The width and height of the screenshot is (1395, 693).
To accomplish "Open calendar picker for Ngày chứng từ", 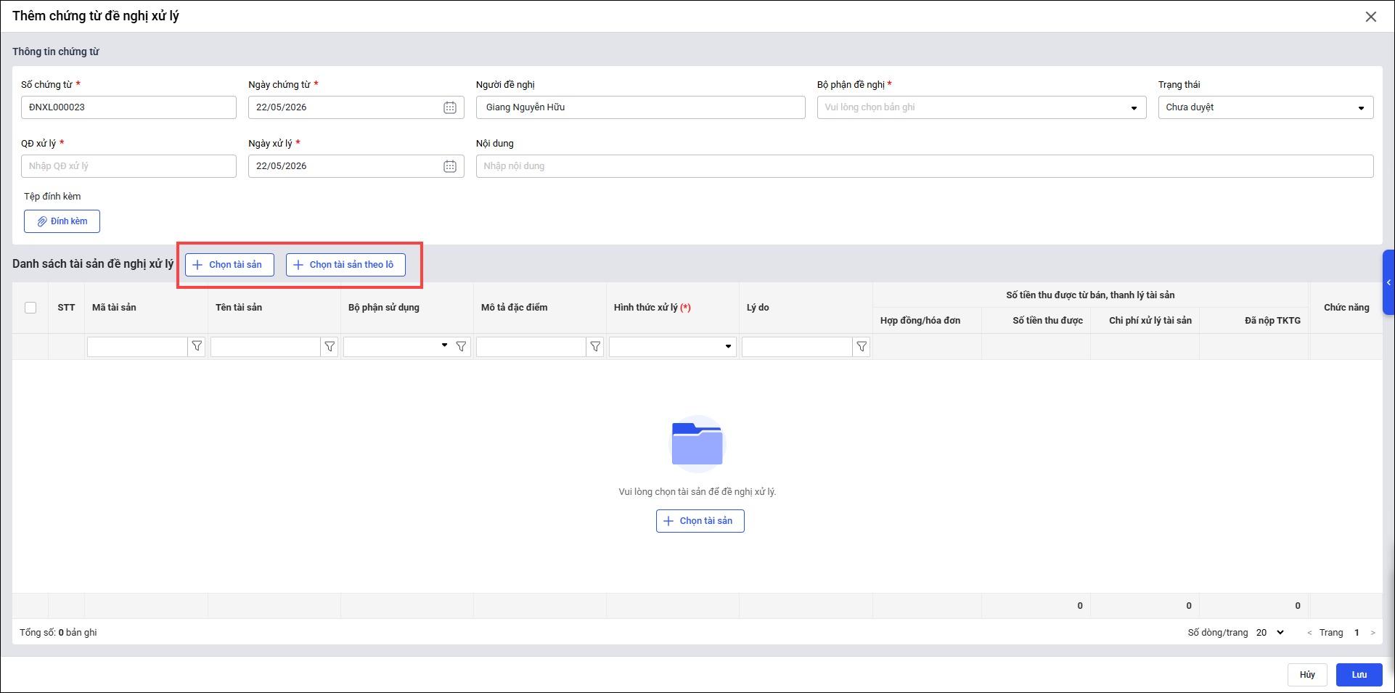I will pos(450,107).
